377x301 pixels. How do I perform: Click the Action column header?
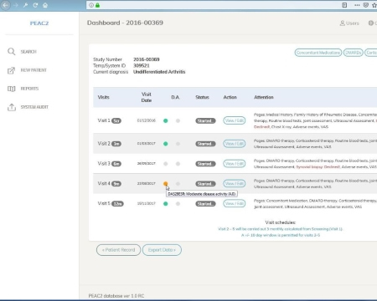(230, 97)
